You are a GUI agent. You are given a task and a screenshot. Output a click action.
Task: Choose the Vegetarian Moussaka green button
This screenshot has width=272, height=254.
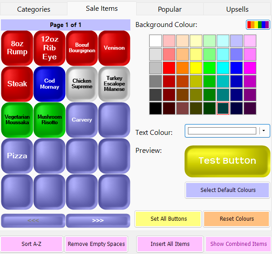17,120
